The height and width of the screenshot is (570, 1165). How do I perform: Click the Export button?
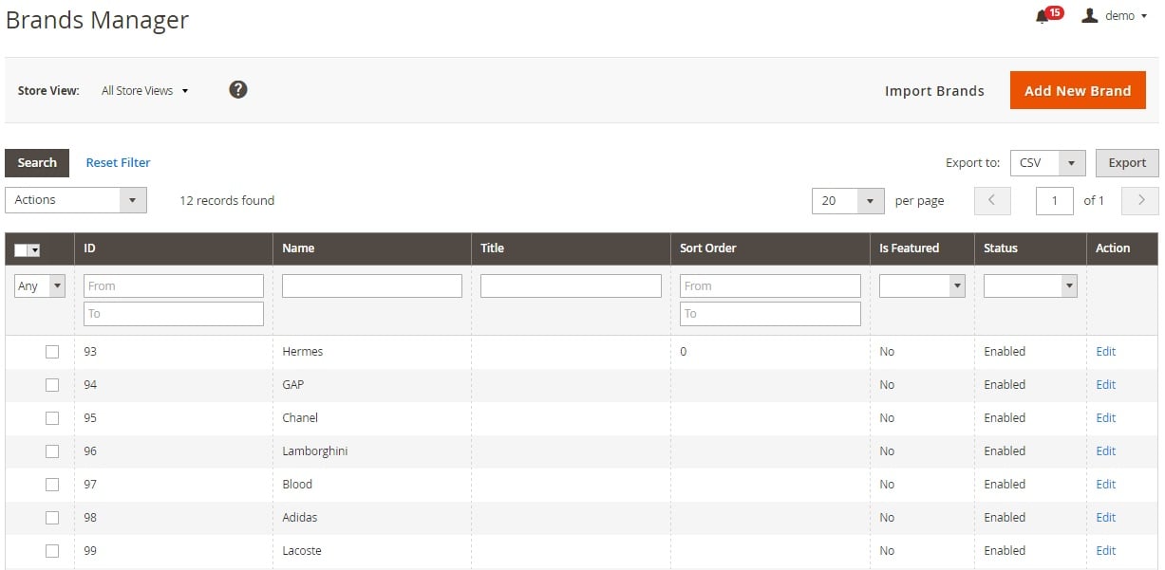click(x=1127, y=162)
